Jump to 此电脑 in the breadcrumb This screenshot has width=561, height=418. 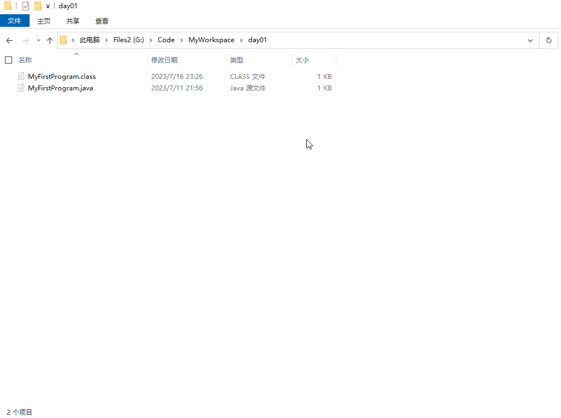[x=90, y=40]
